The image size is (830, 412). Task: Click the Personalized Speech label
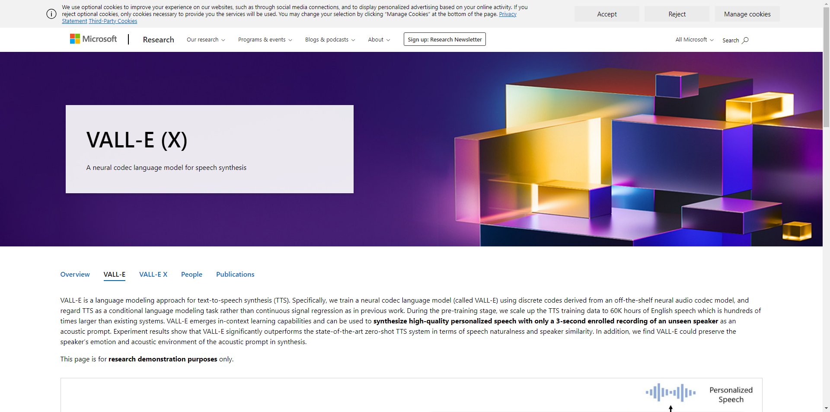(731, 395)
